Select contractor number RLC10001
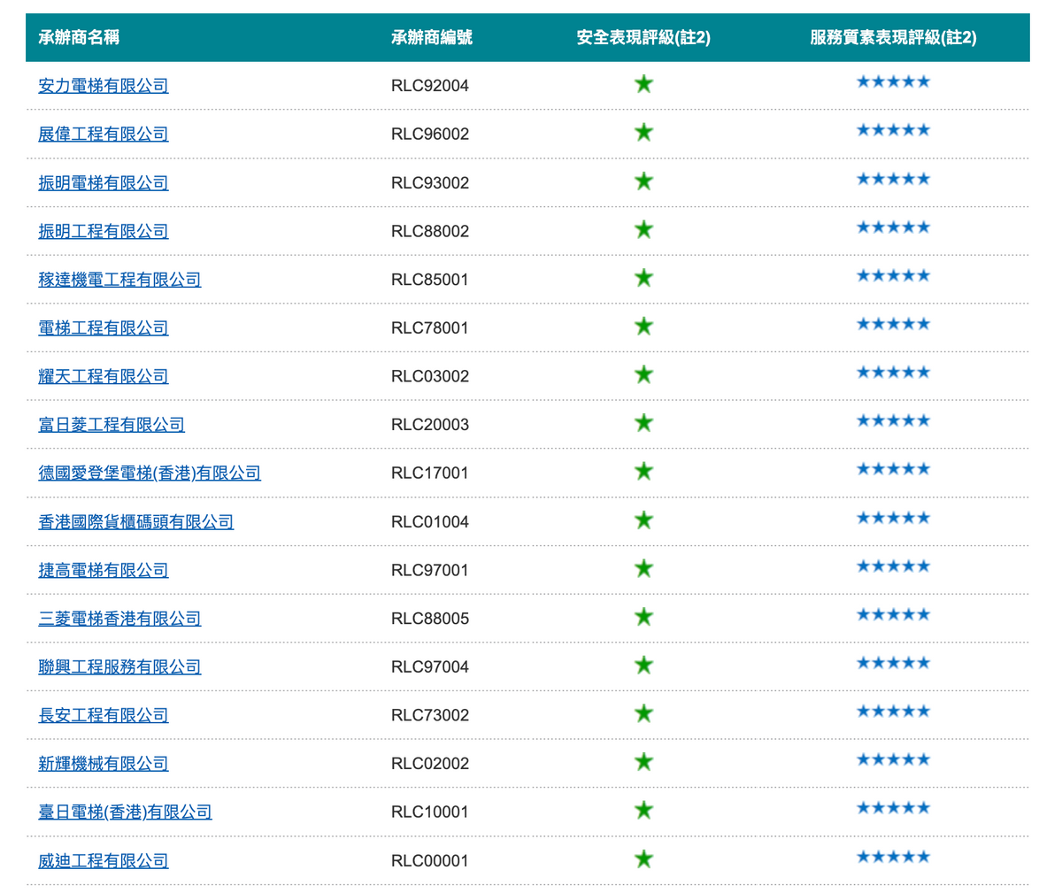The image size is (1062, 893). 430,812
